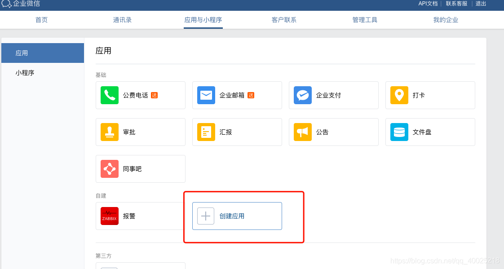504x269 pixels.
Task: Open the 公费电话 app label
Action: pyautogui.click(x=136, y=95)
